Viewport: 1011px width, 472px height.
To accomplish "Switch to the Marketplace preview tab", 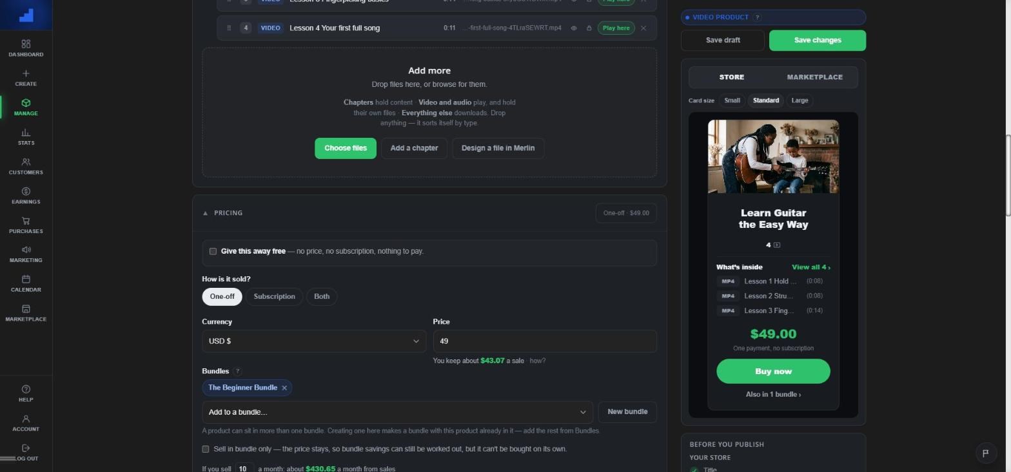I will tap(814, 77).
